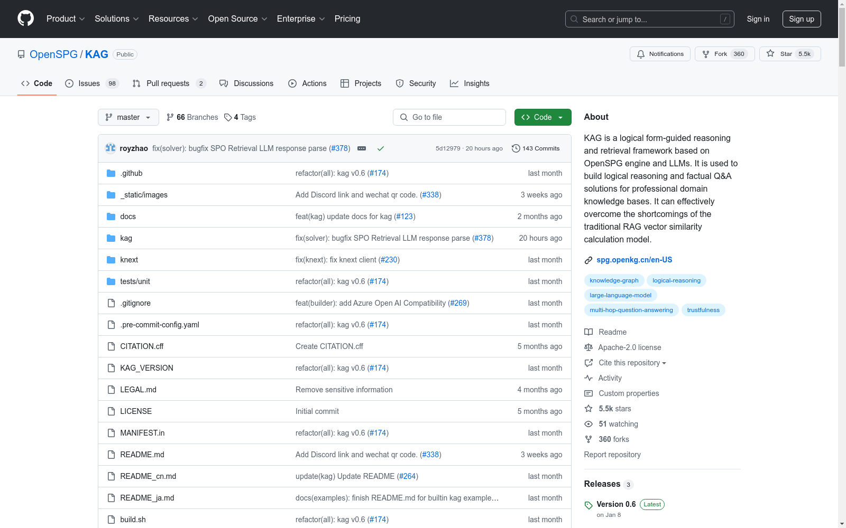Viewport: 846px width, 528px height.
Task: Click the folder icon for knext
Action: 111,260
